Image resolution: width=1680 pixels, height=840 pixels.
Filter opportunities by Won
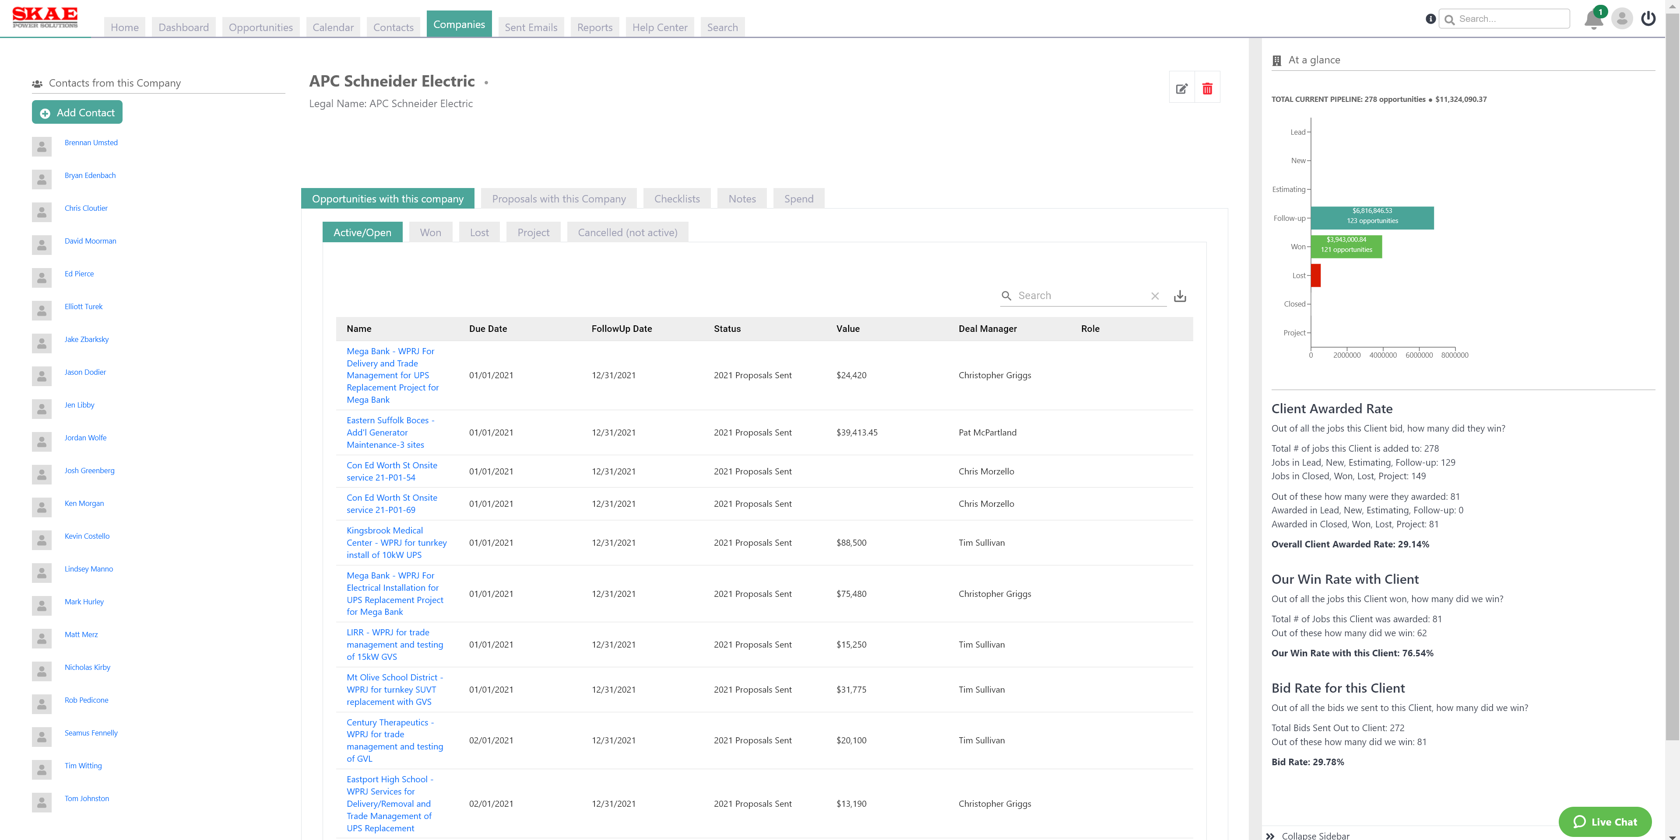430,232
